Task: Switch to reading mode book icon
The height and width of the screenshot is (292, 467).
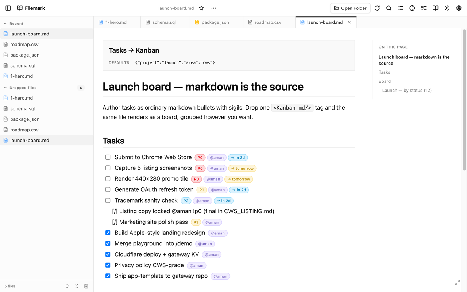Action: [436, 8]
